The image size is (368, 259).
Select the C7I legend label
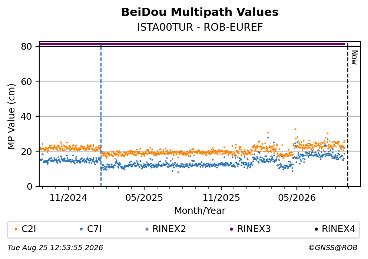pos(94,229)
